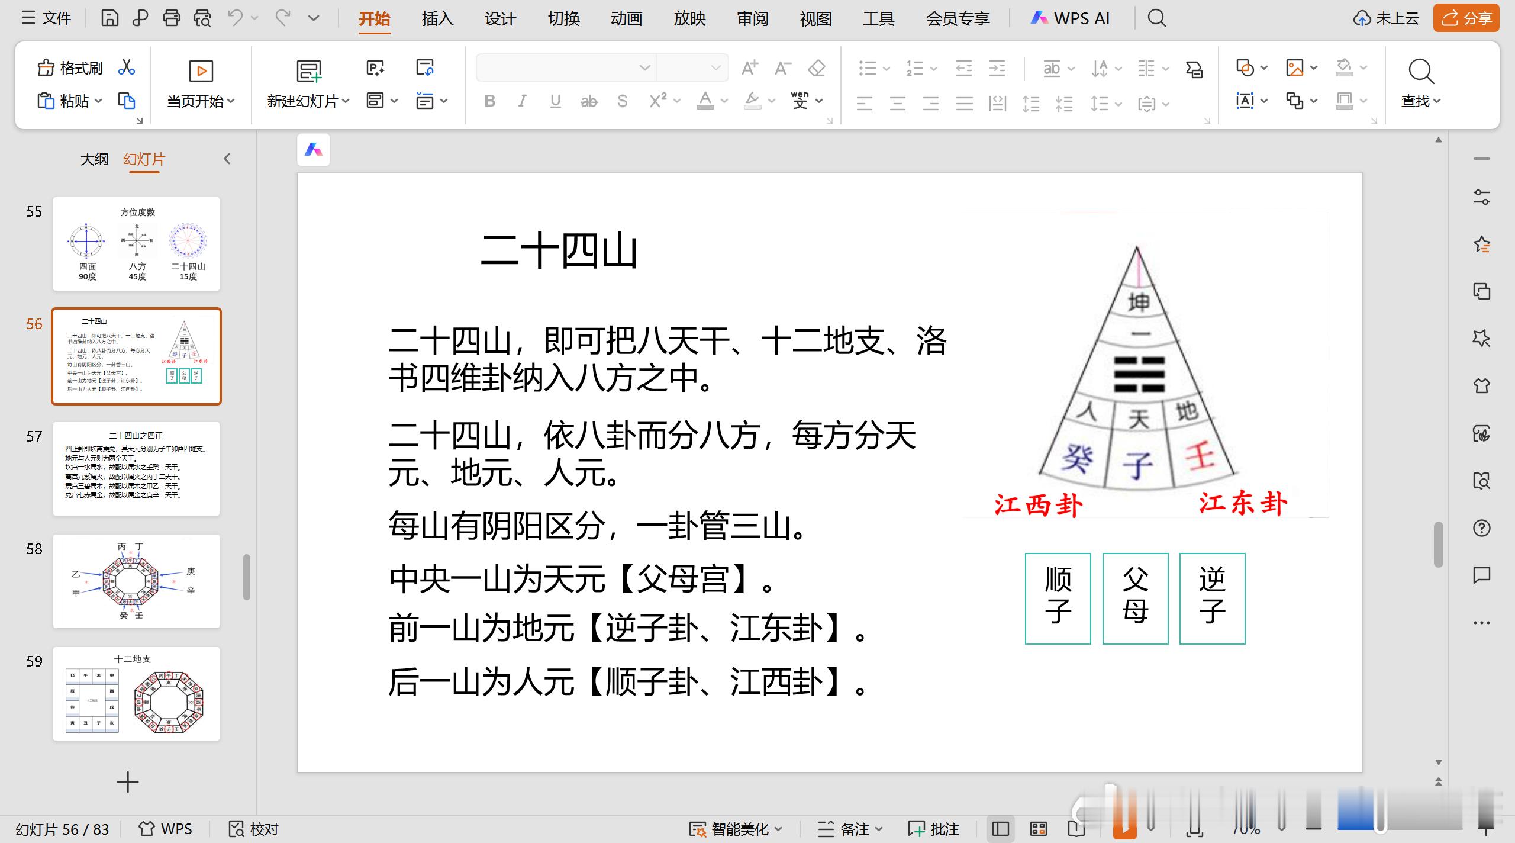
Task: Open numbered list dropdown
Action: [x=934, y=69]
